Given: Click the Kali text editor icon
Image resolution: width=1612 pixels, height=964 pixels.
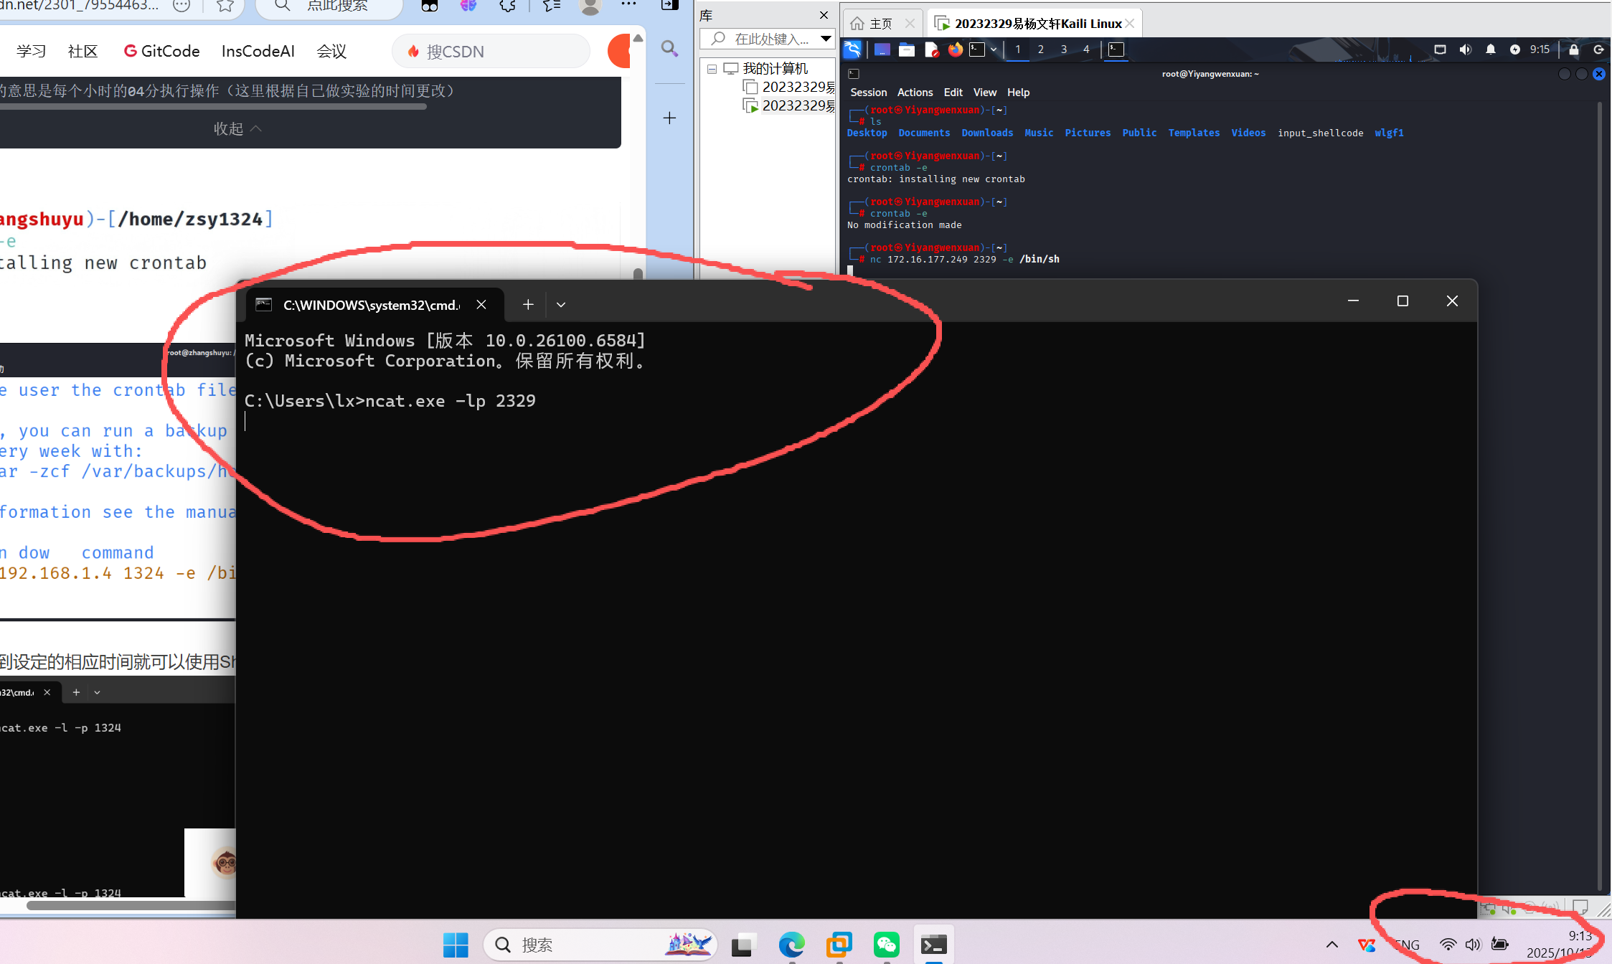Looking at the screenshot, I should point(931,49).
